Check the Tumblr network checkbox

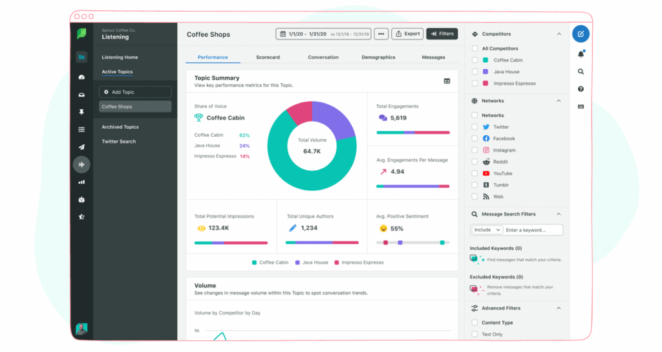(x=475, y=185)
